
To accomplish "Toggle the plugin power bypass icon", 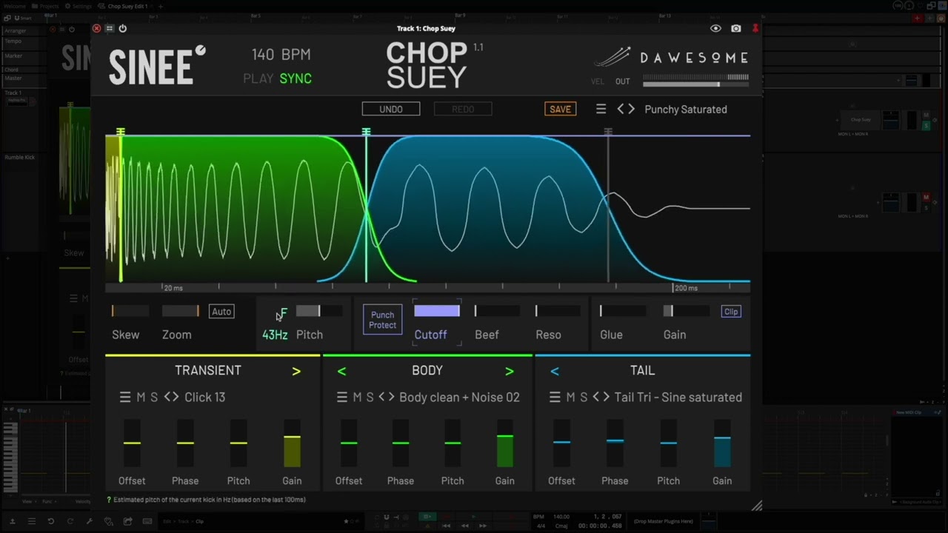I will [122, 28].
